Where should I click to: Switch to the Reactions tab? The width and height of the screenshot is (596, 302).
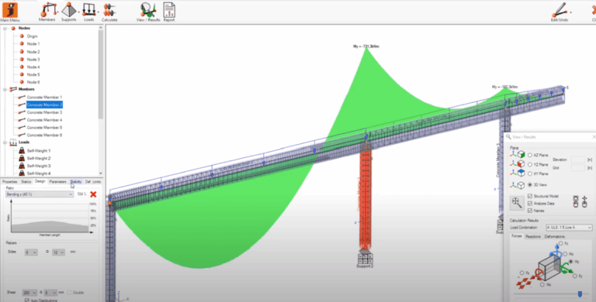tap(533, 236)
